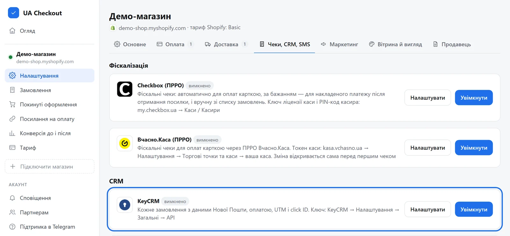510x236 pixels.
Task: Click the bar chart icon beside Конверсія
Action: (x=12, y=133)
